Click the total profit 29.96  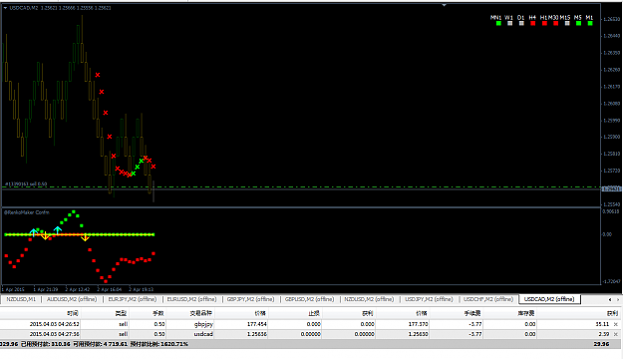coord(601,344)
